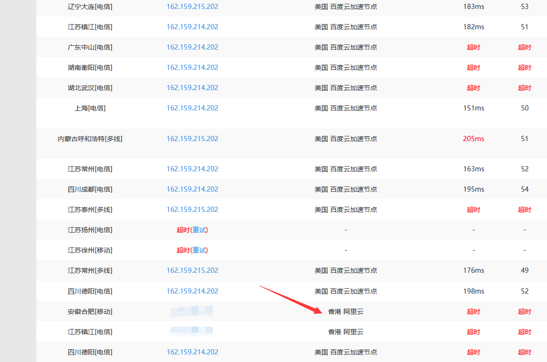Retry the timed-out 江苏扬州[电信] test

(199, 230)
